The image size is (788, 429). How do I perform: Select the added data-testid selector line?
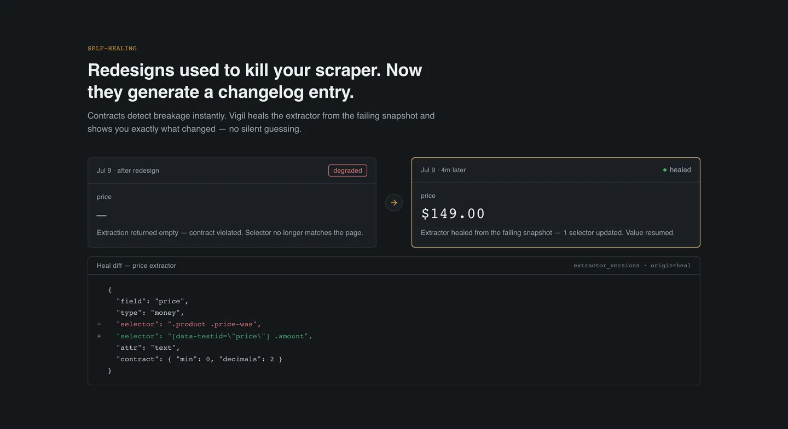[215, 336]
